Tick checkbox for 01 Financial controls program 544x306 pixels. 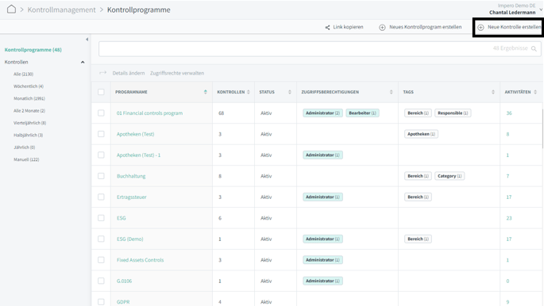click(101, 113)
